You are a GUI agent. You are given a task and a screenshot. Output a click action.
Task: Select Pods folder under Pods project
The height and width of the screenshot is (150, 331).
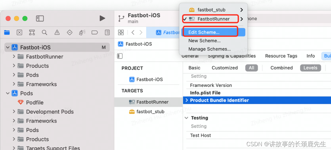pos(32,130)
